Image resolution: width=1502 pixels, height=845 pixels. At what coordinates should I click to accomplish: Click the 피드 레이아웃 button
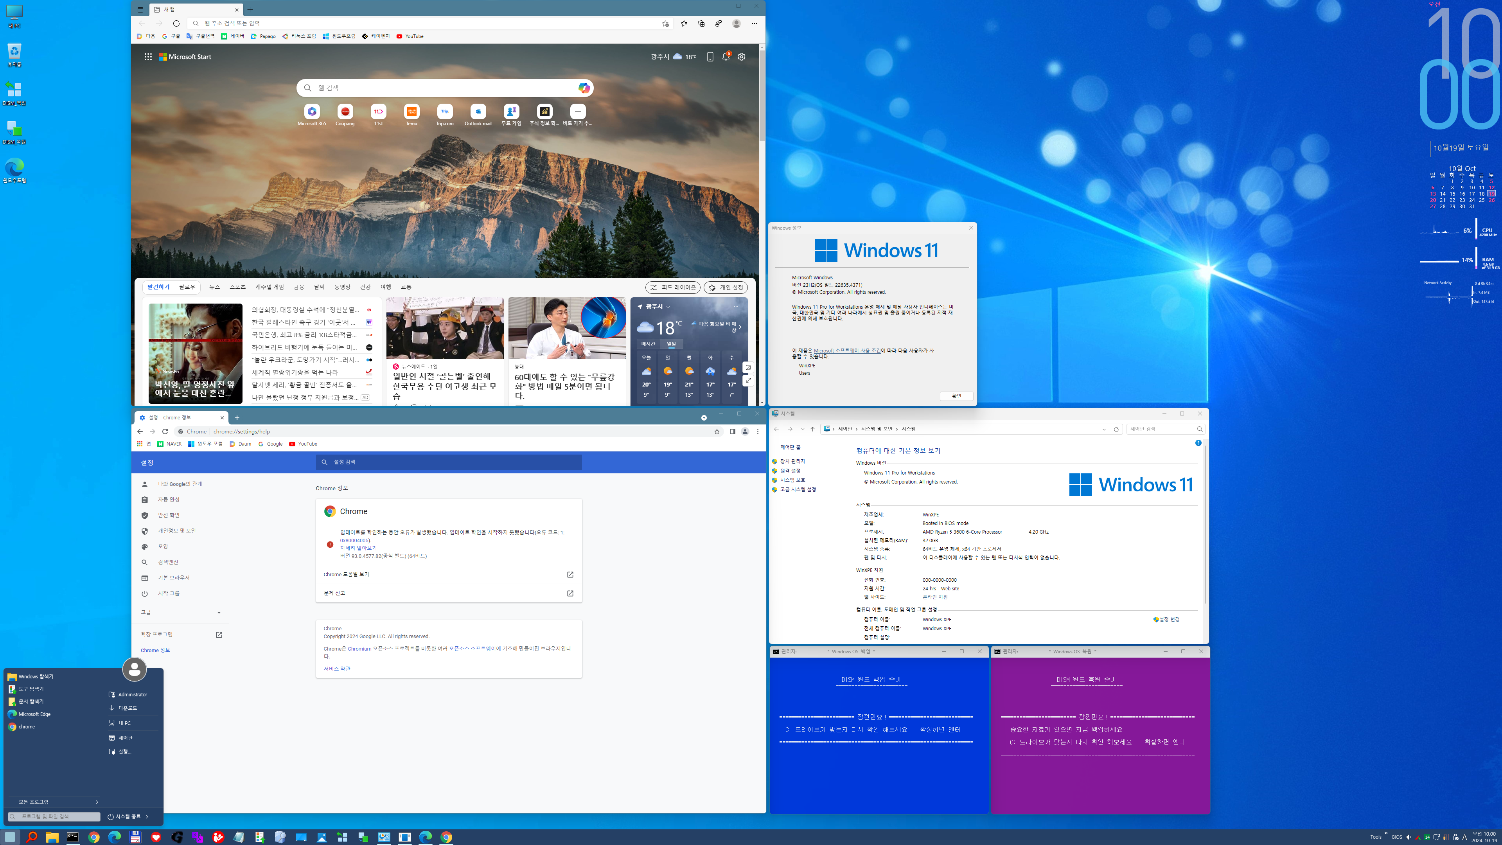click(673, 288)
